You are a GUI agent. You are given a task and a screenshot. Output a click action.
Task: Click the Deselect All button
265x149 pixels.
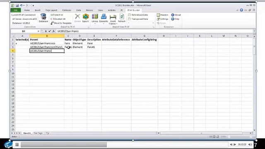pyautogui.click(x=58, y=19)
